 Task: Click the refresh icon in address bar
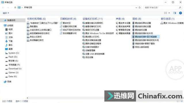(140, 7)
